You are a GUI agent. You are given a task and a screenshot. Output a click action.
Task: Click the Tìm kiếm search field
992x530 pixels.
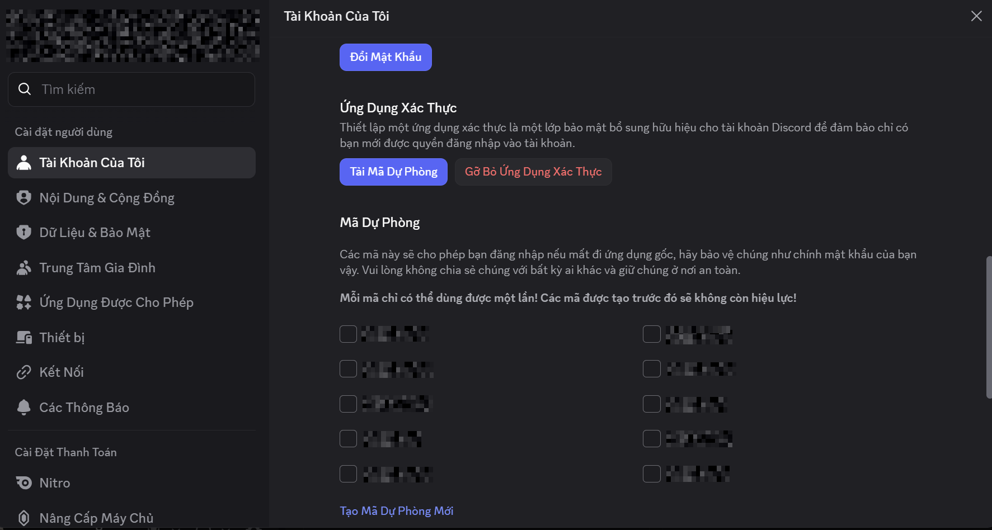[140, 89]
